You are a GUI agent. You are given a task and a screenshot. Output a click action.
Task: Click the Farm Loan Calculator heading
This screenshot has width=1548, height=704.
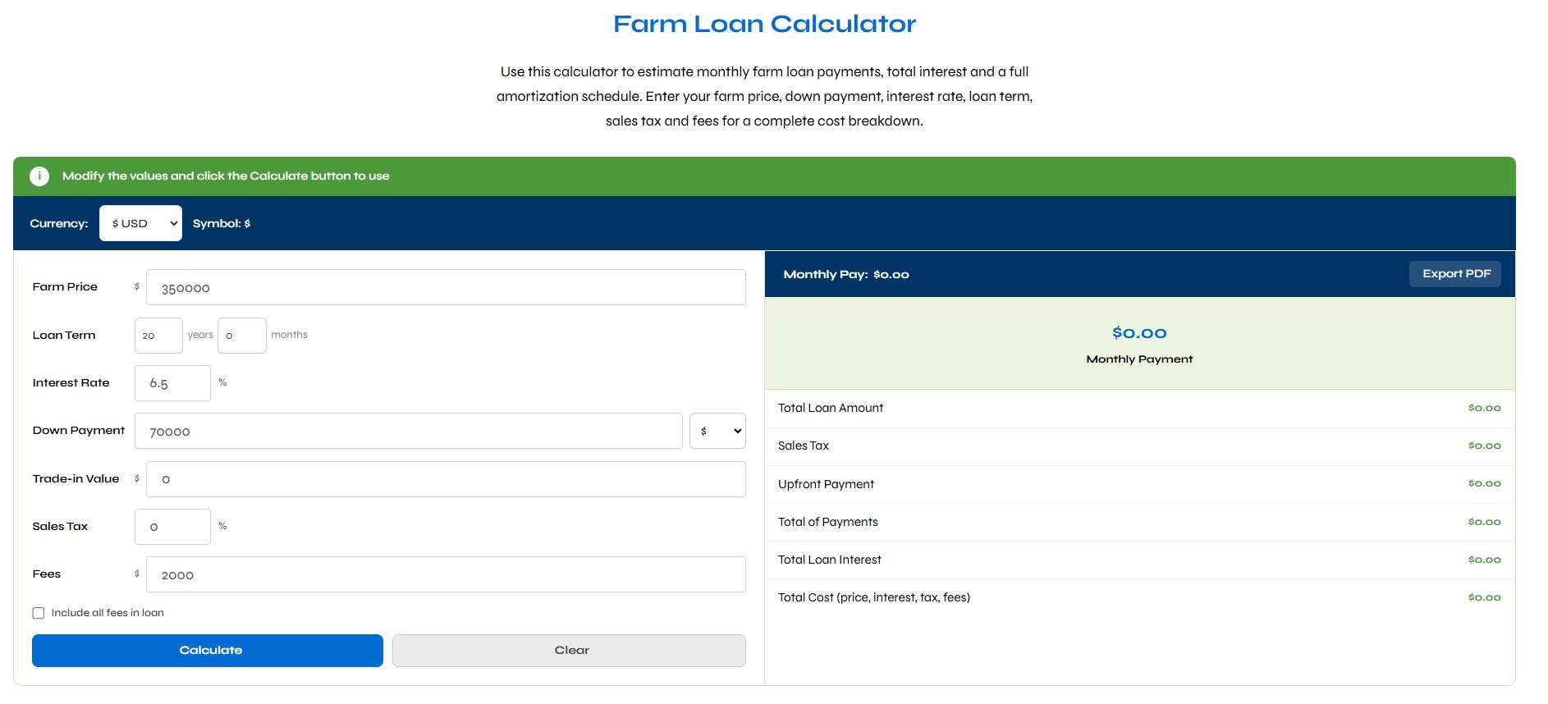click(764, 24)
